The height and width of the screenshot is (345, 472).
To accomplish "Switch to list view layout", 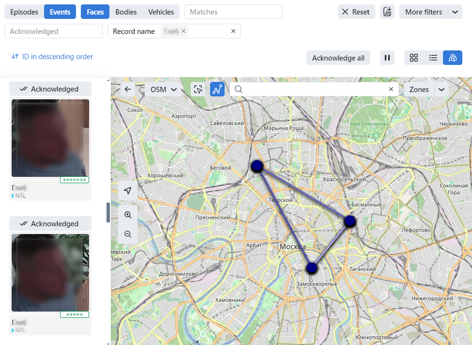I will click(x=433, y=57).
